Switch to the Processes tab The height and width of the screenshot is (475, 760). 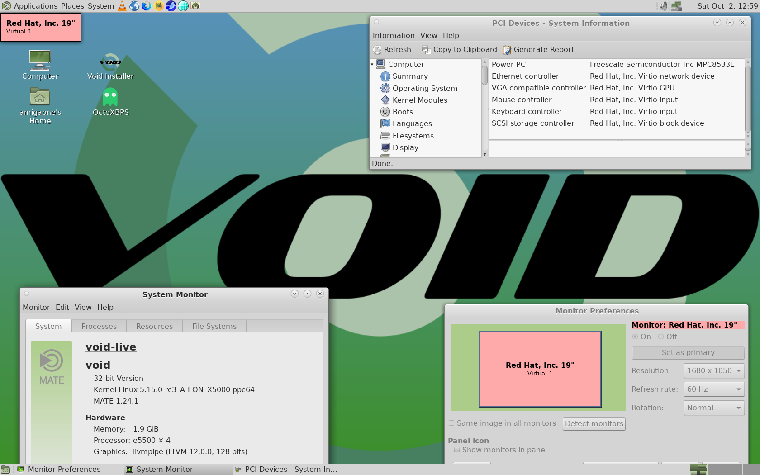(99, 327)
